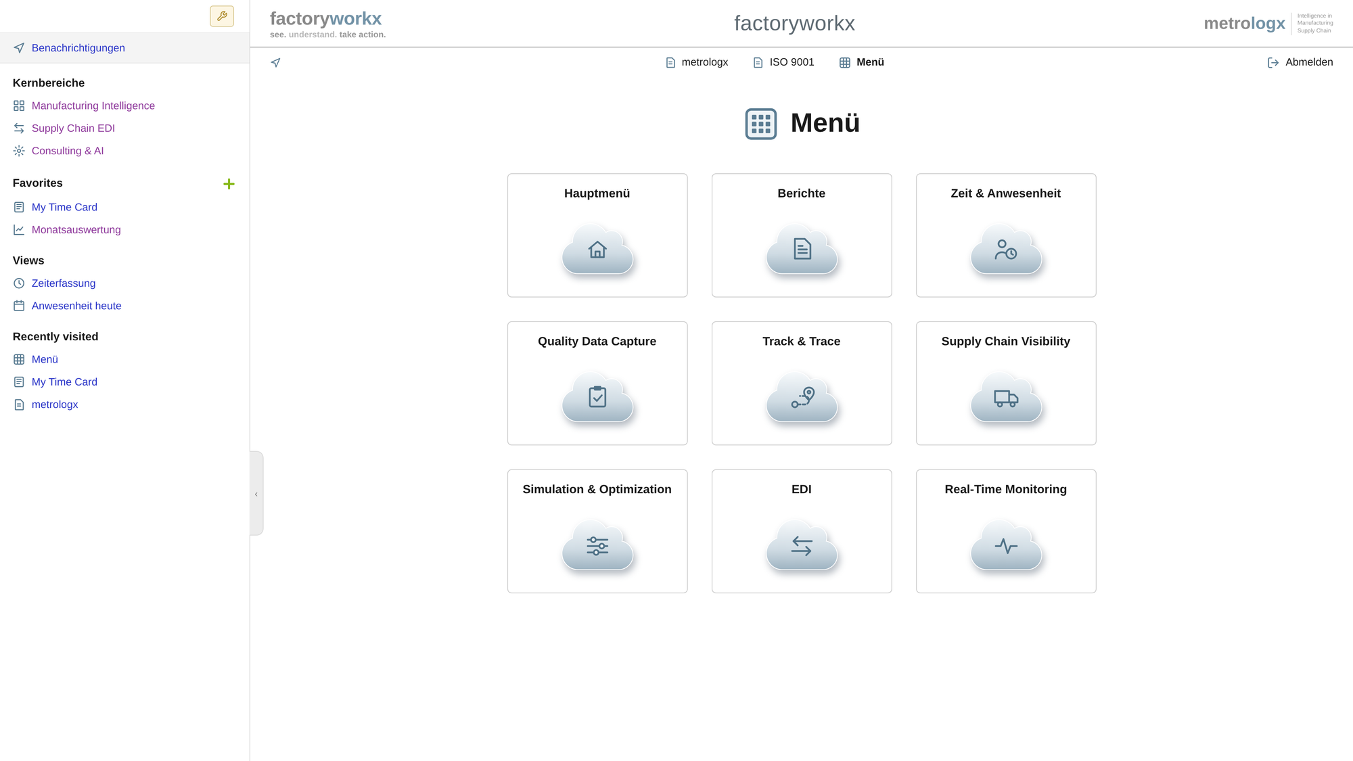Open Supply Chain EDI link
The height and width of the screenshot is (761, 1353).
point(73,128)
